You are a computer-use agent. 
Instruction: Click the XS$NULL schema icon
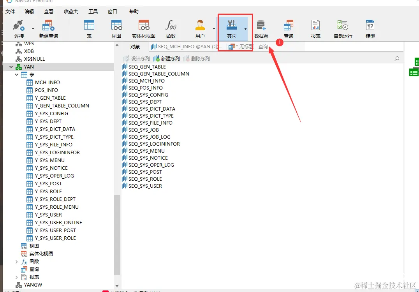coord(18,59)
